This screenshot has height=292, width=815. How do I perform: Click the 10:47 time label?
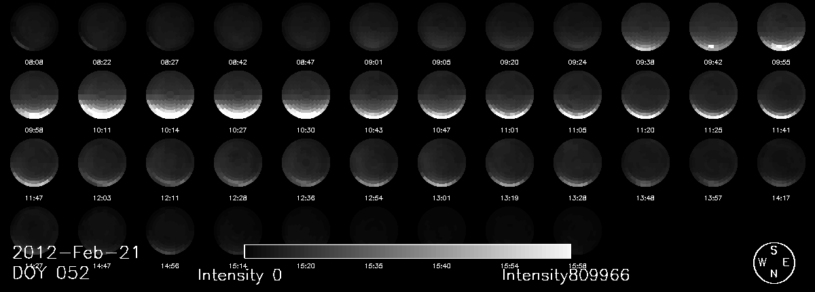(x=441, y=129)
